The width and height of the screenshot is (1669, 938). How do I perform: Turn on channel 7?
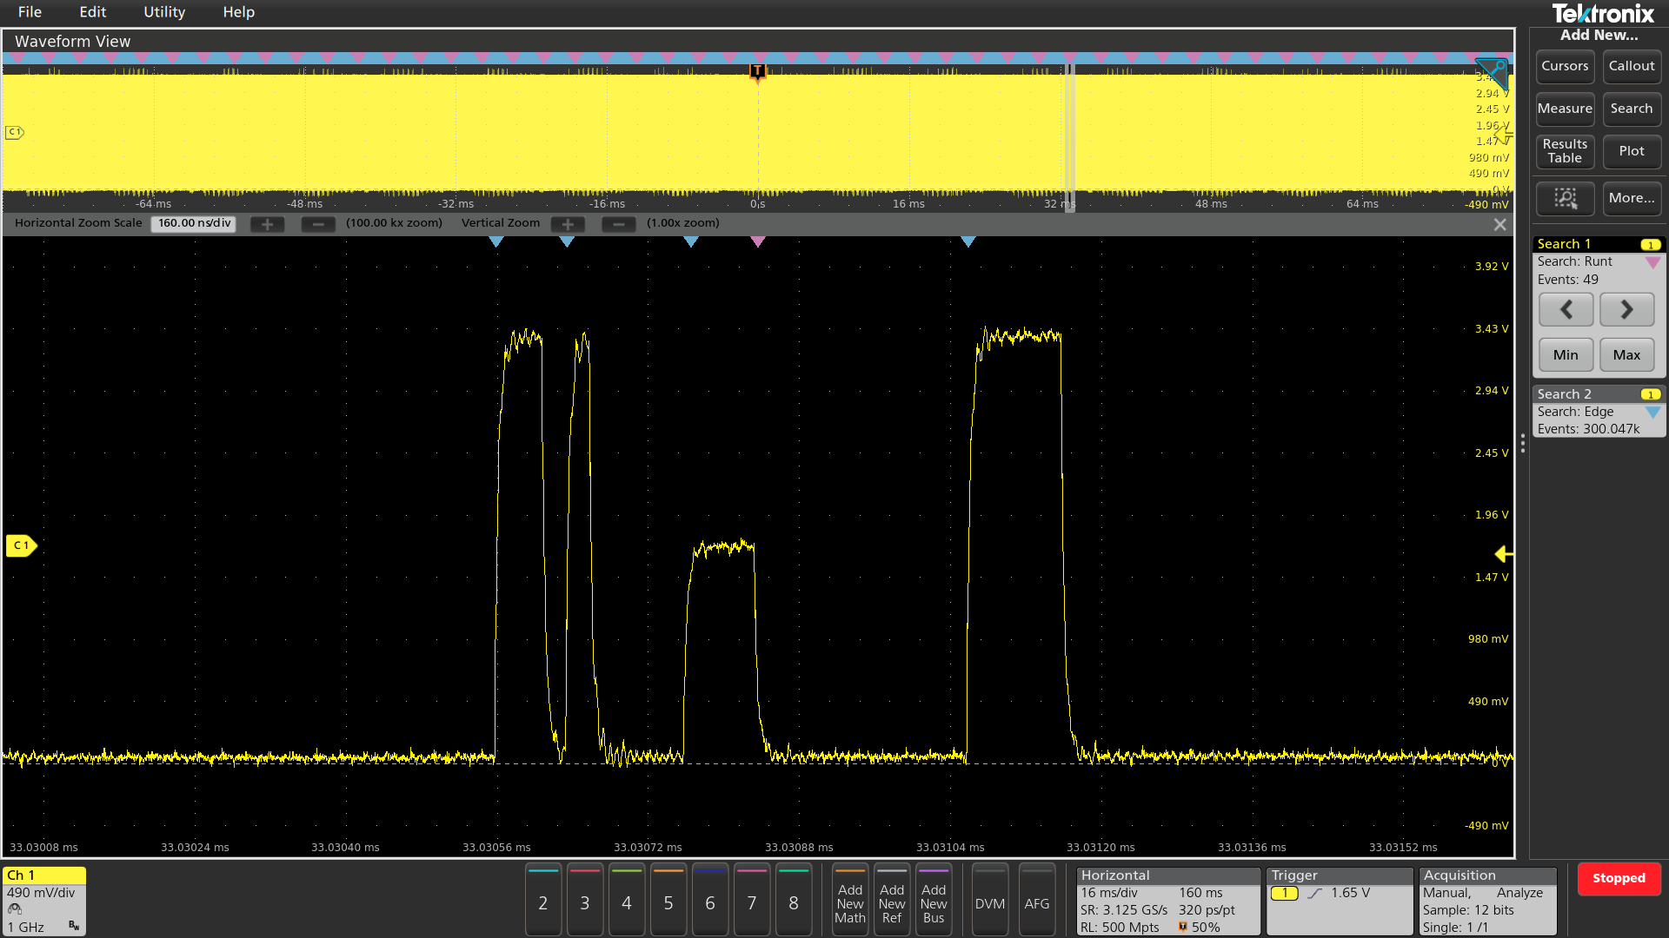752,901
